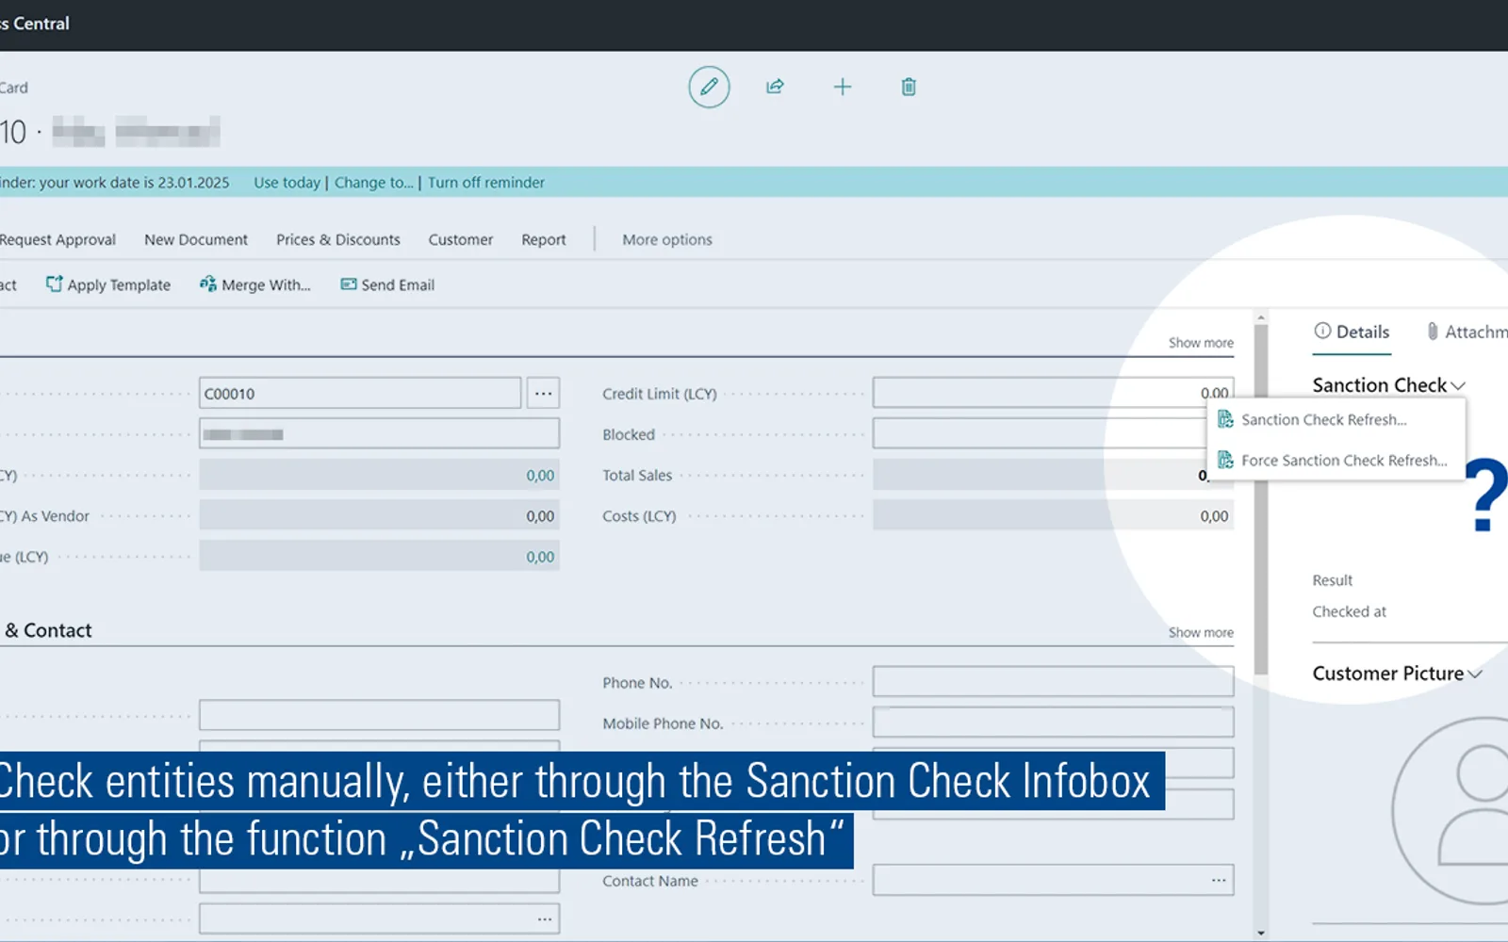Viewport: 1508px width, 942px height.
Task: Click the customer number field C00010
Action: [x=360, y=393]
